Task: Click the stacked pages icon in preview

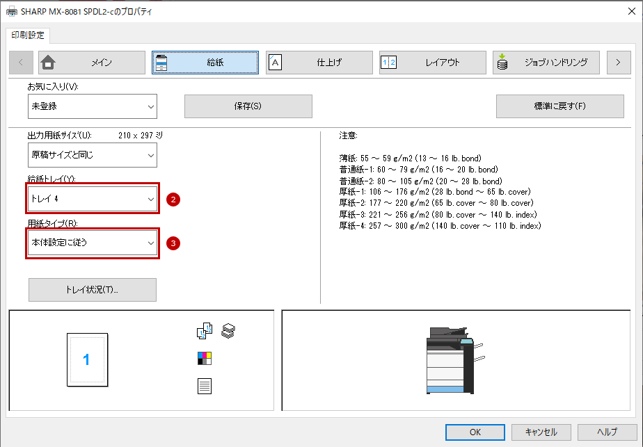Action: [x=228, y=331]
